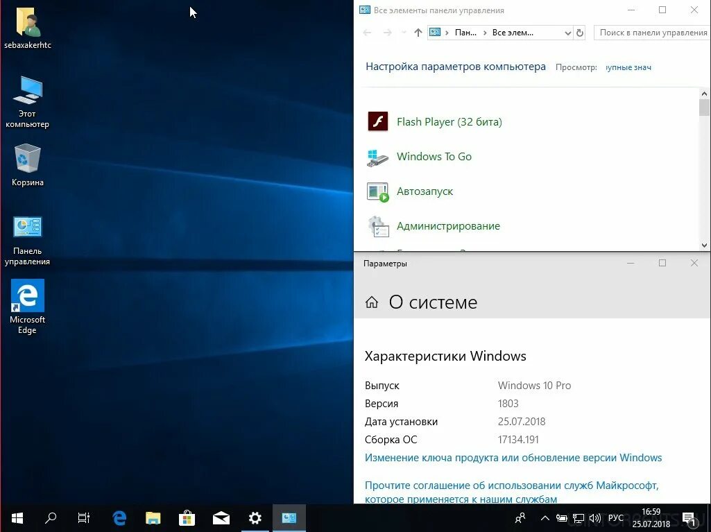Go to Settings home icon in Параметры
711x532 pixels.
pyautogui.click(x=372, y=302)
